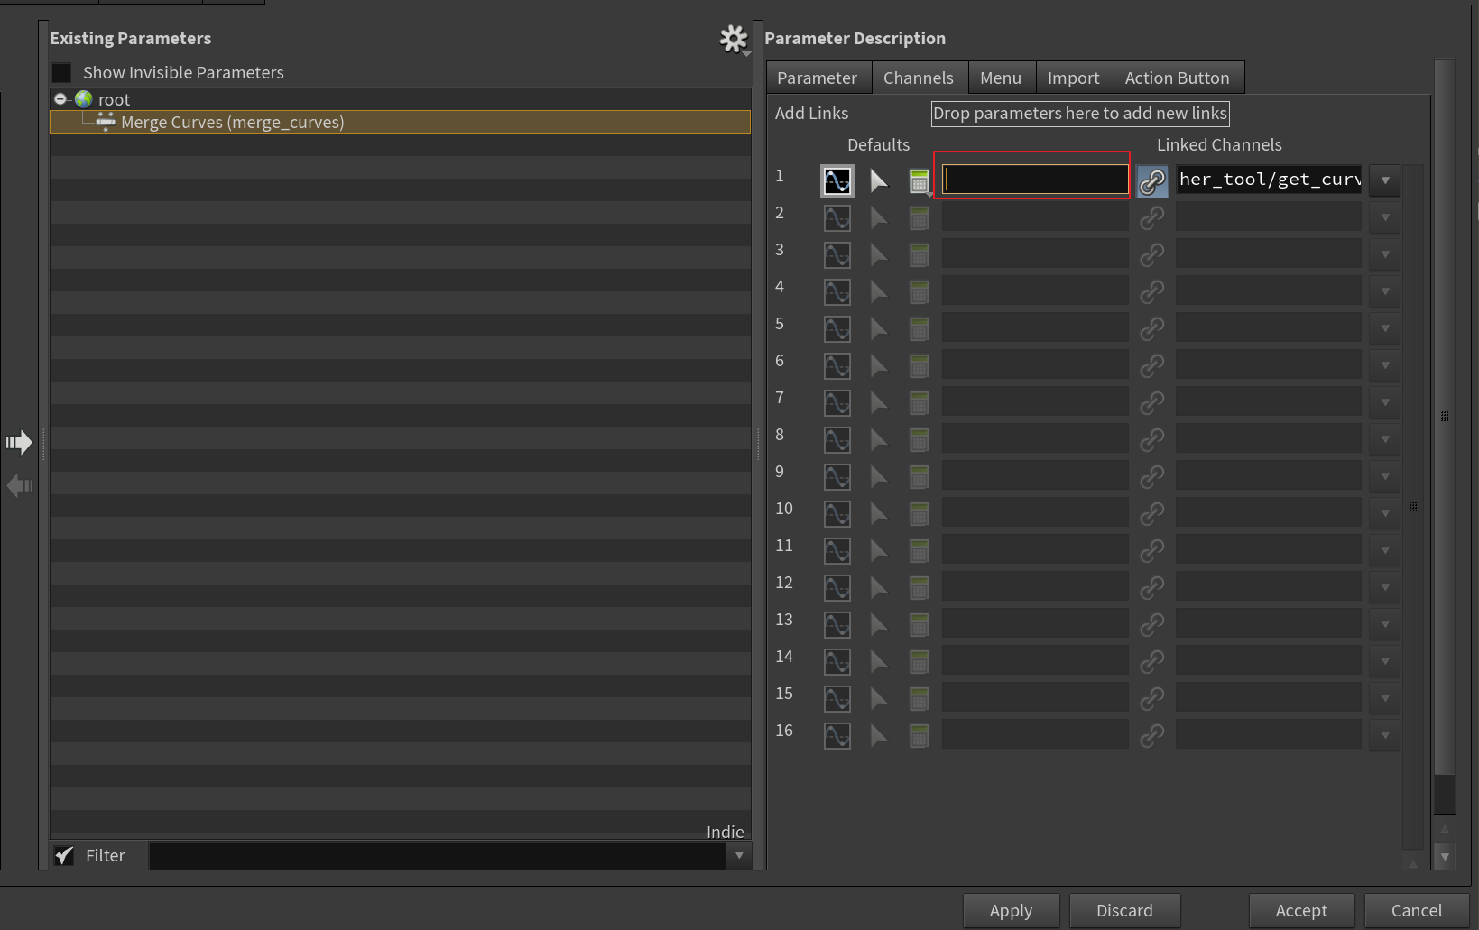This screenshot has height=930, width=1479.
Task: Click row 2 default value field
Action: coord(1035,216)
